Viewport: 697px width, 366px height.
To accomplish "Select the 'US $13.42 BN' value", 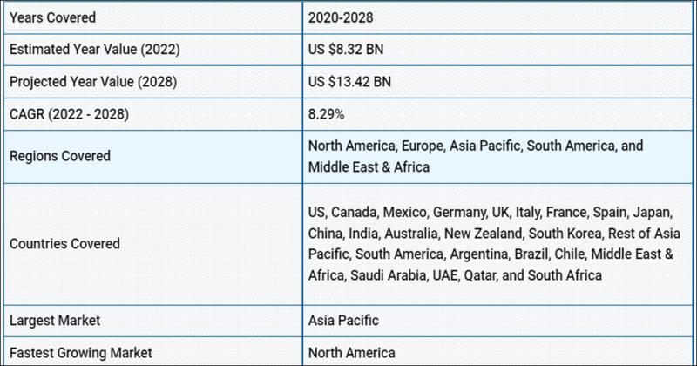I will 349,81.
